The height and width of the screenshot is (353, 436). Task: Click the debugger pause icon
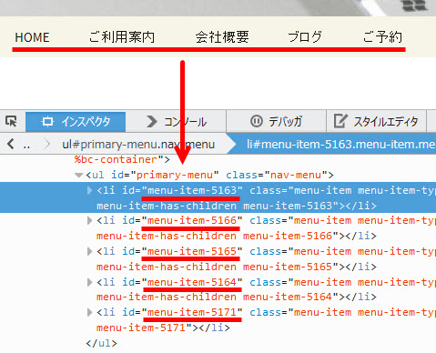point(256,121)
